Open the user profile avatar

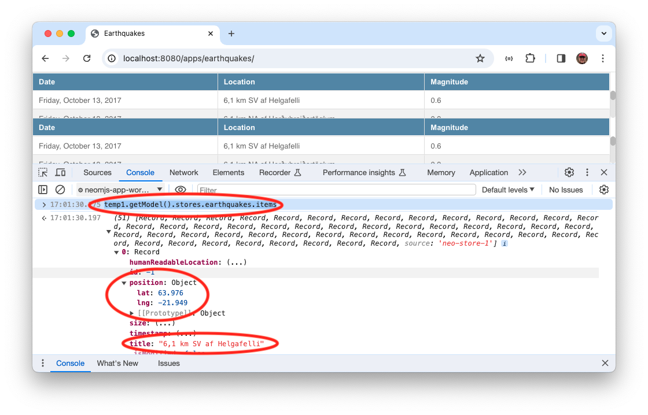pos(582,58)
